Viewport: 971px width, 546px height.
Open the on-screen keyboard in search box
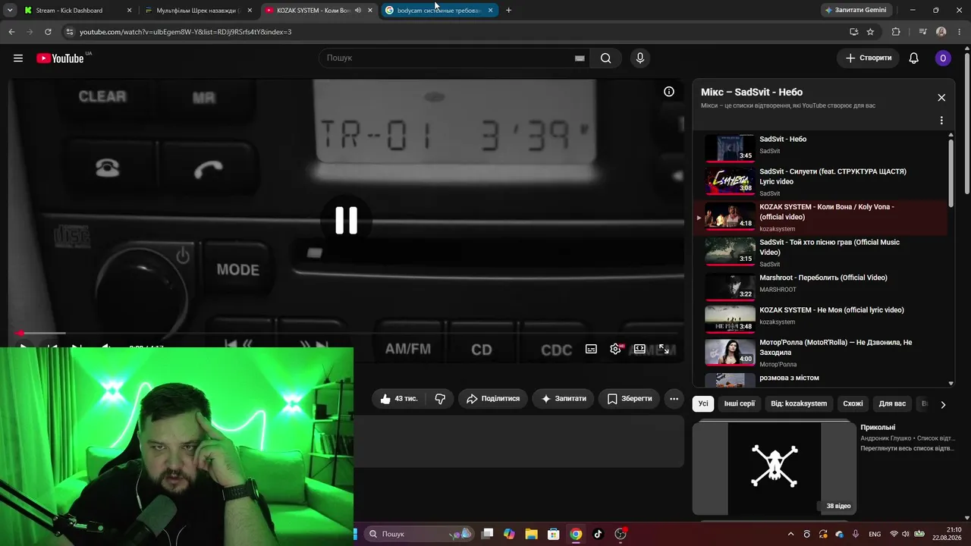tap(580, 58)
